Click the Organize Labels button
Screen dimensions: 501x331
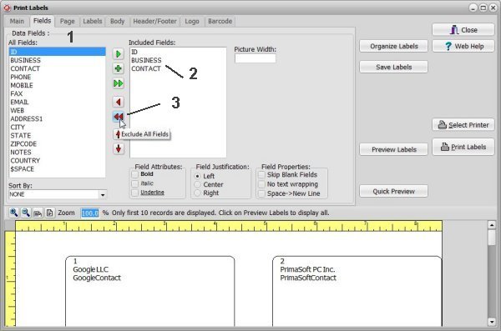[x=393, y=47]
